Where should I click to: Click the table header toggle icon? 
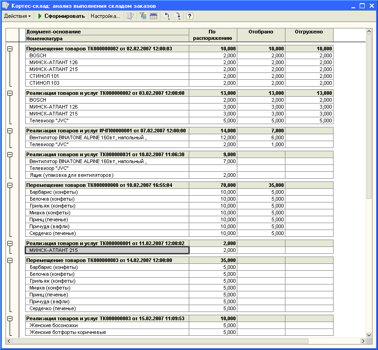[153, 16]
